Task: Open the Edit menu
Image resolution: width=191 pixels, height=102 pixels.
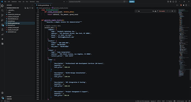Action: (x=9, y=2)
